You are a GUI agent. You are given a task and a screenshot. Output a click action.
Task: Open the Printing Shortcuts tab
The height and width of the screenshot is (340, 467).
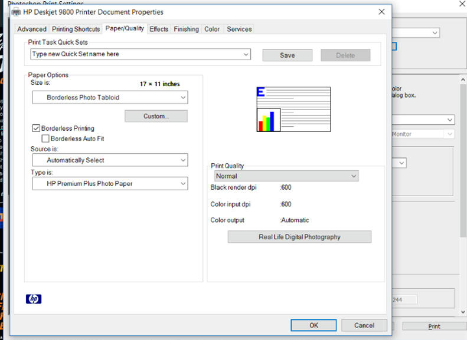(x=76, y=29)
